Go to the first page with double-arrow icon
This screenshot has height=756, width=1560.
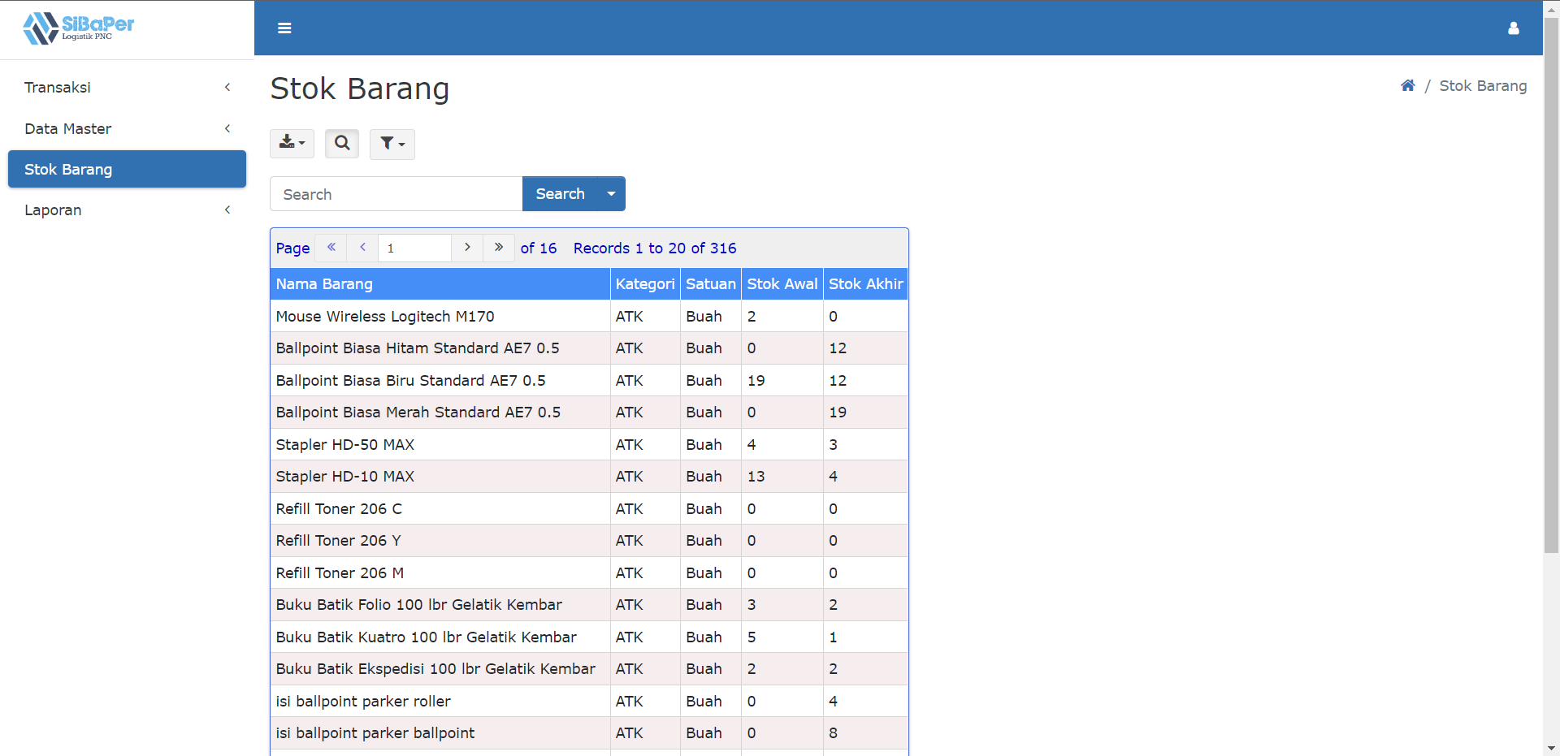click(331, 248)
